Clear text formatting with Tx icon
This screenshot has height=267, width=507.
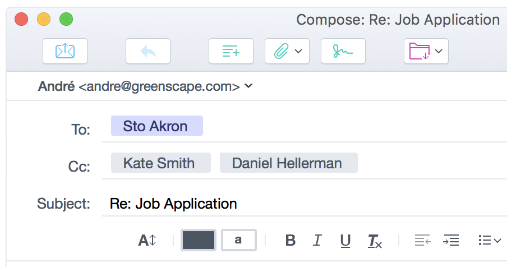tap(374, 241)
